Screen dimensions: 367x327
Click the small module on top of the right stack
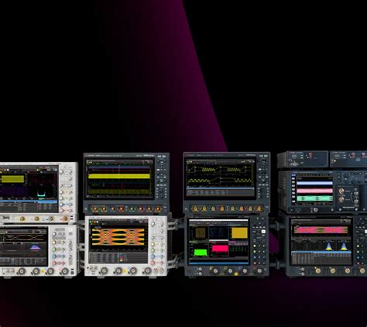tap(303, 160)
